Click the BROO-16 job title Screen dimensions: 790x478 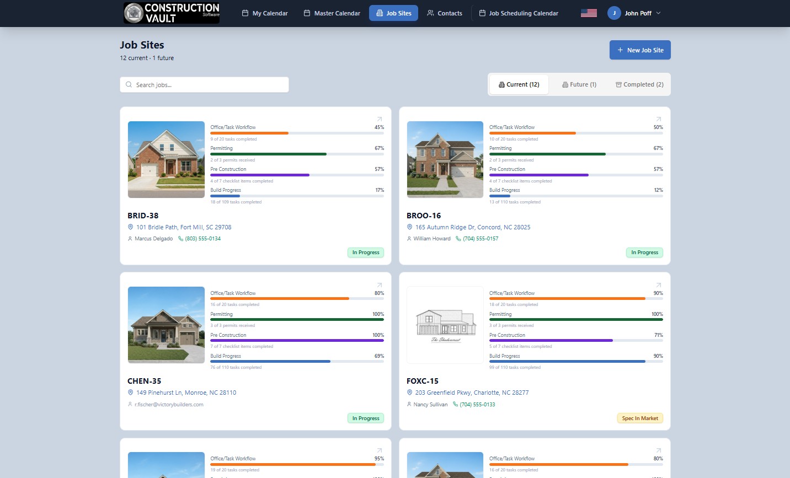click(424, 216)
